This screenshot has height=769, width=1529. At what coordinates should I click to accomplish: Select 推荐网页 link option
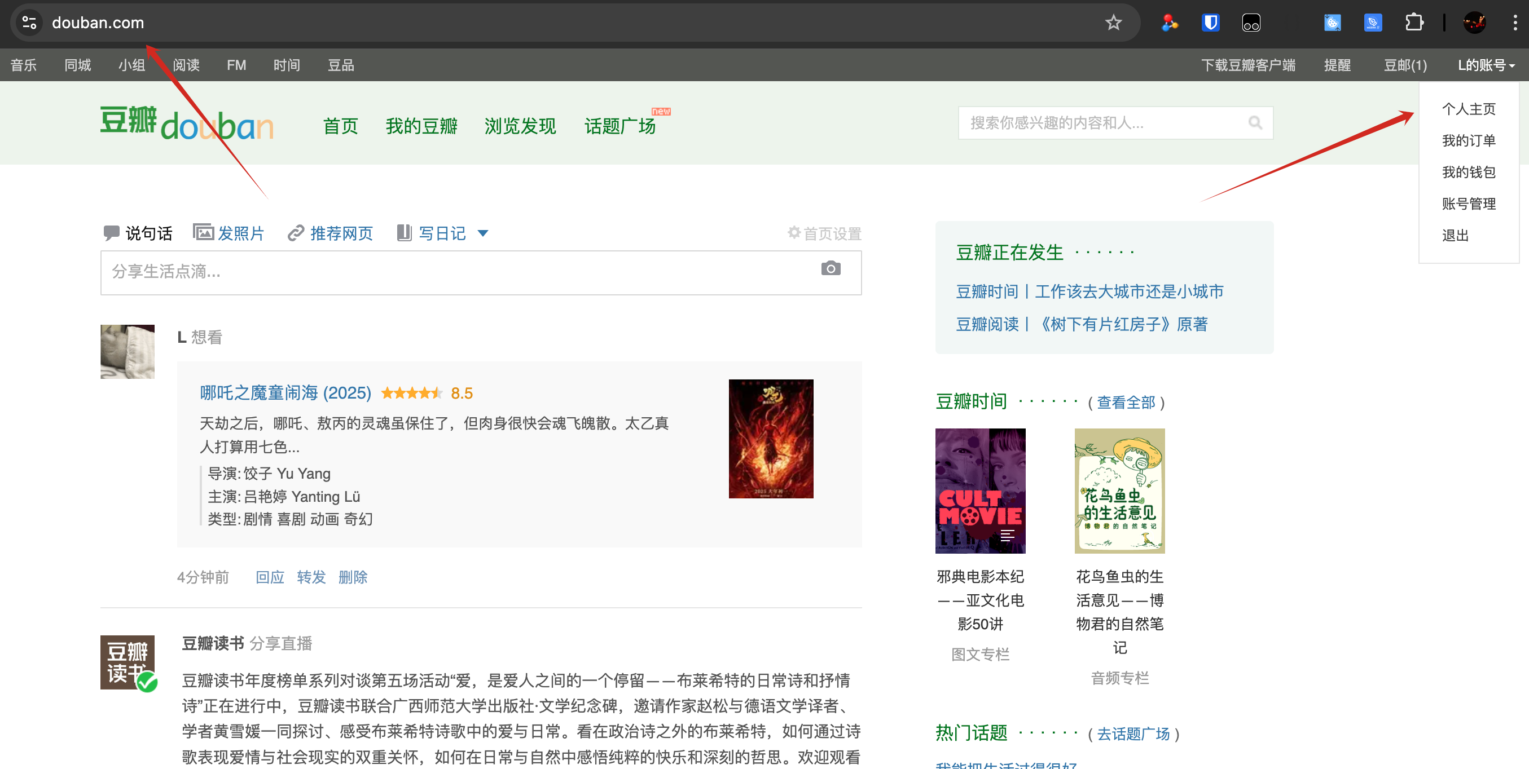tap(330, 233)
